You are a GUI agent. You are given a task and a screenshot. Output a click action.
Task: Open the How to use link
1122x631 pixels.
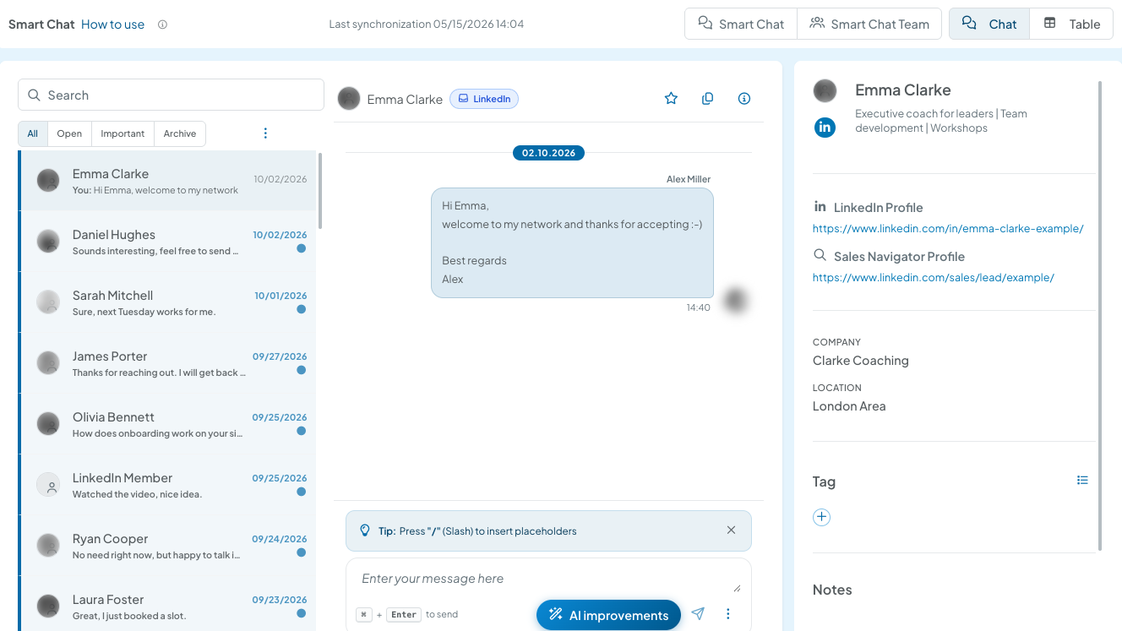click(x=113, y=24)
